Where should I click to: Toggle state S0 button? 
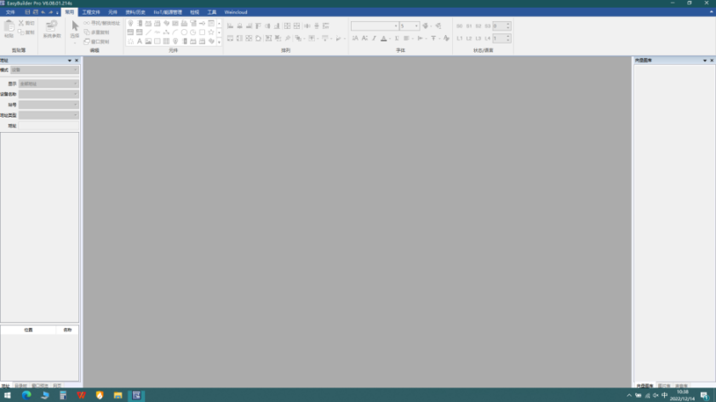[460, 26]
